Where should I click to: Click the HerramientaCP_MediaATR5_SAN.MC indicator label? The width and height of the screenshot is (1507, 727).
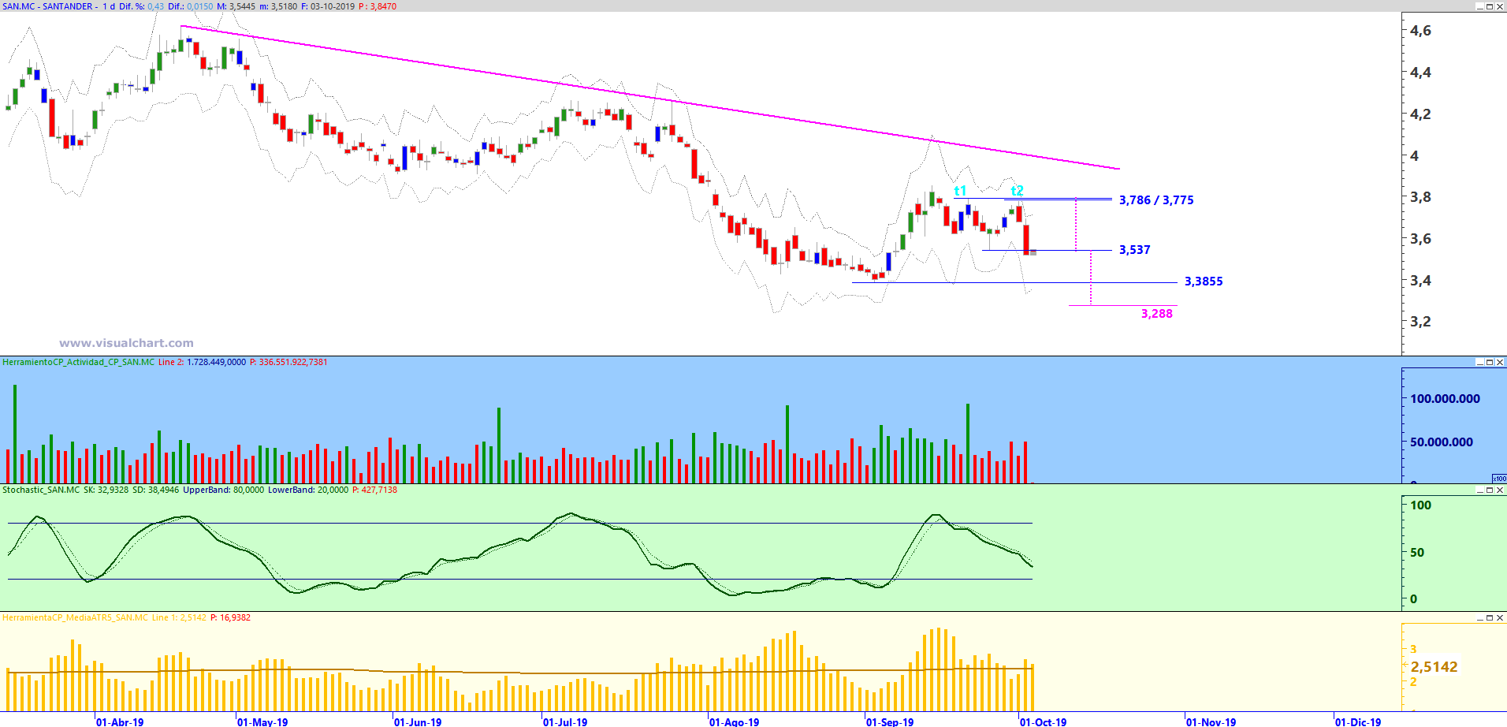75,617
